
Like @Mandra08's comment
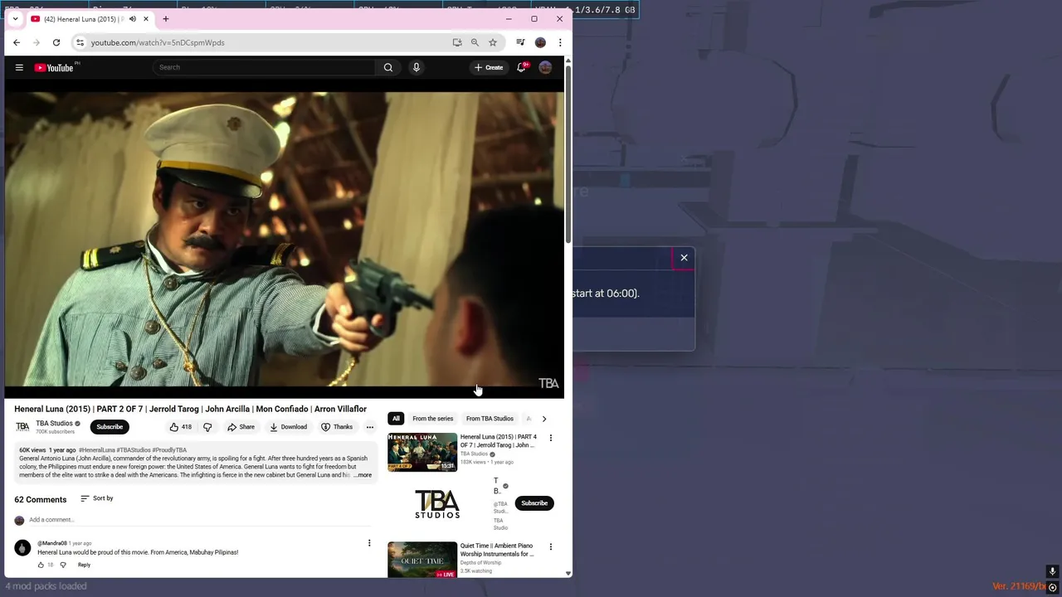pyautogui.click(x=41, y=565)
